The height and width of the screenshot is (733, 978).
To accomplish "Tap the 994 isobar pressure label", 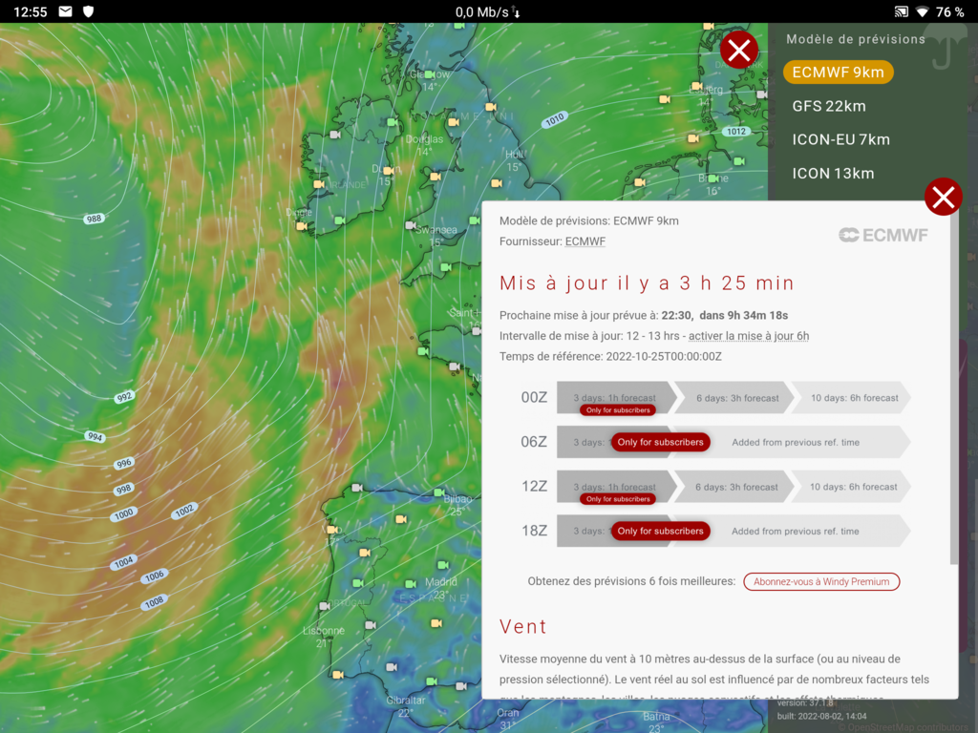I will 95,436.
